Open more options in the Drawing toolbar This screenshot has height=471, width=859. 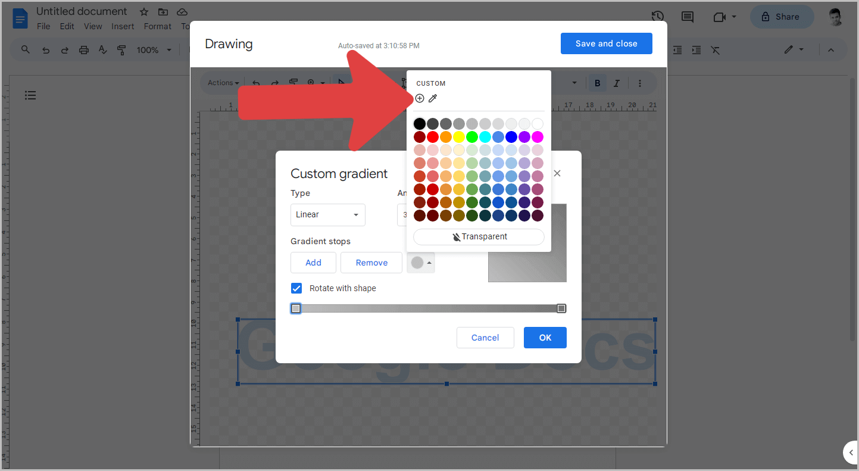pos(640,83)
